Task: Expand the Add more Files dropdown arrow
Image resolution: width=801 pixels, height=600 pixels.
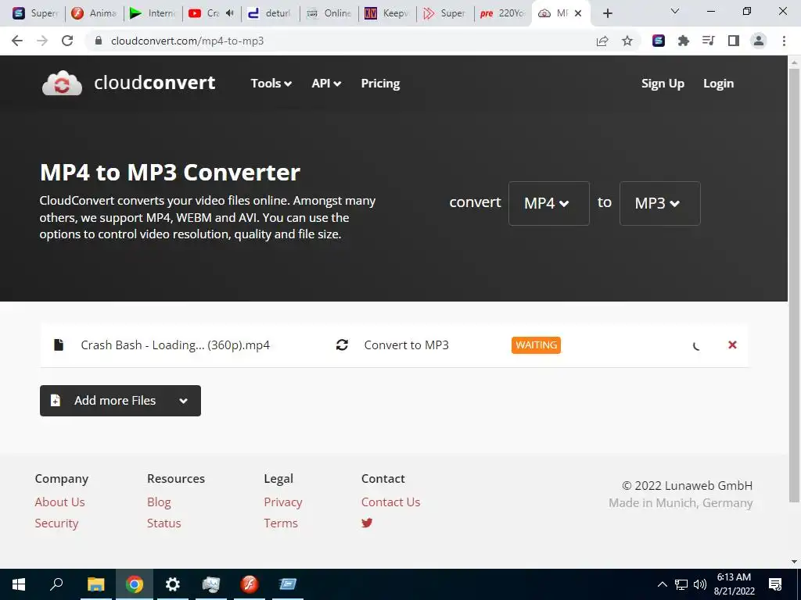Action: pyautogui.click(x=183, y=401)
